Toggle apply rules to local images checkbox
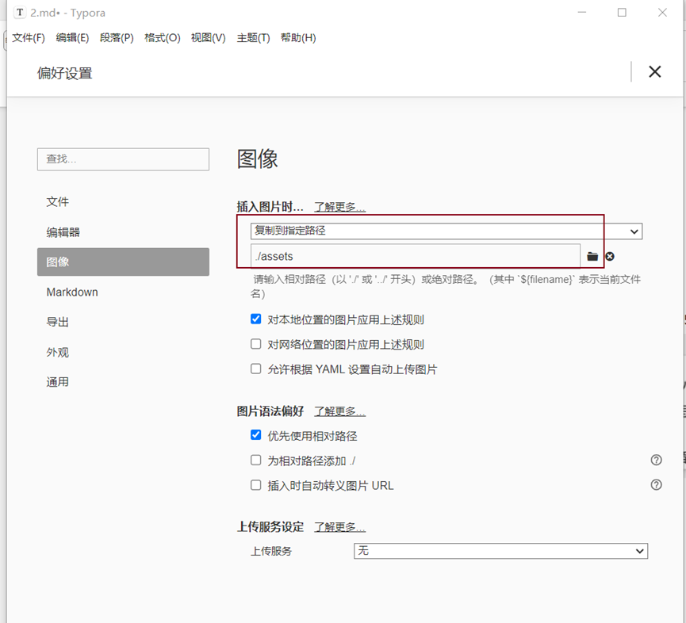 pos(256,319)
